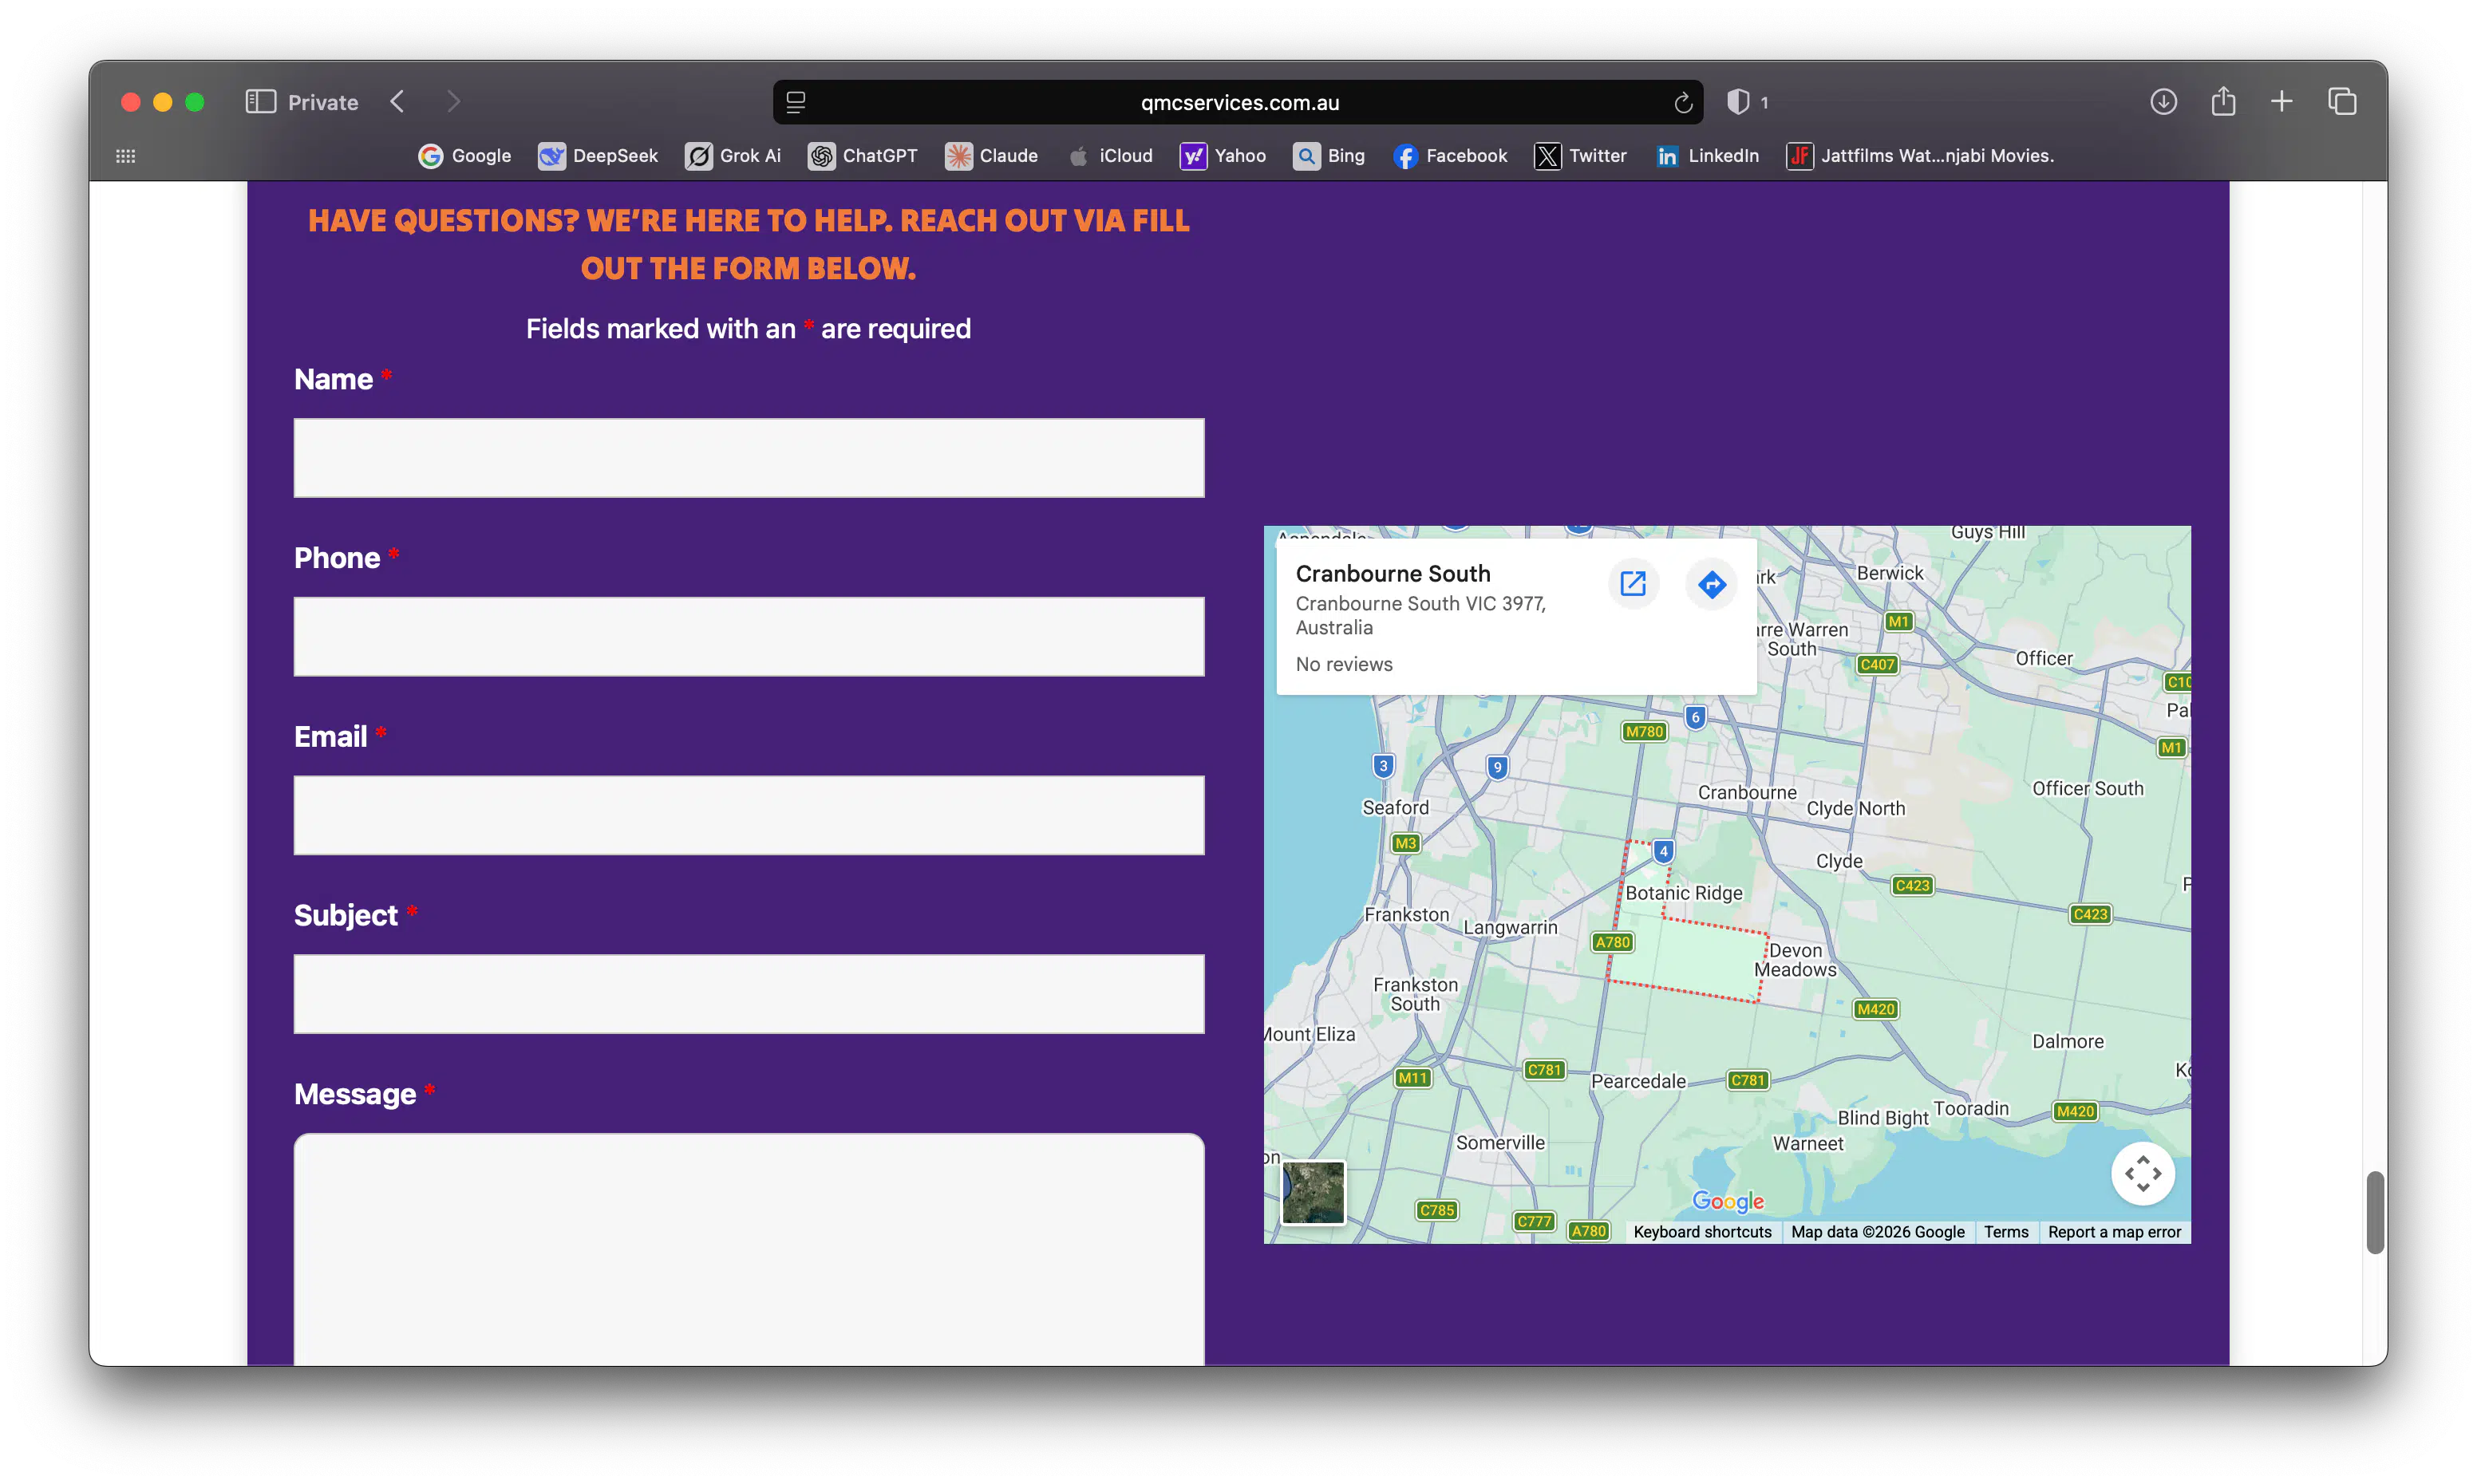Activate the map pan control

2142,1173
